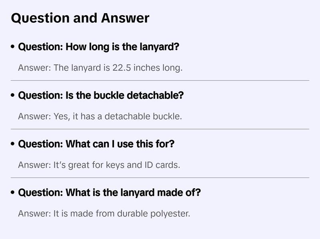The height and width of the screenshot is (239, 320).
Task: Click the bullet before "What can I use this for?"
Action: coord(13,144)
